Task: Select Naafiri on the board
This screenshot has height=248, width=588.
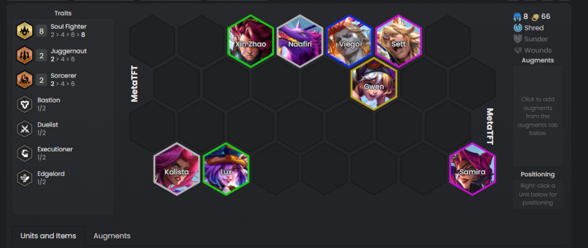Action: [300, 41]
